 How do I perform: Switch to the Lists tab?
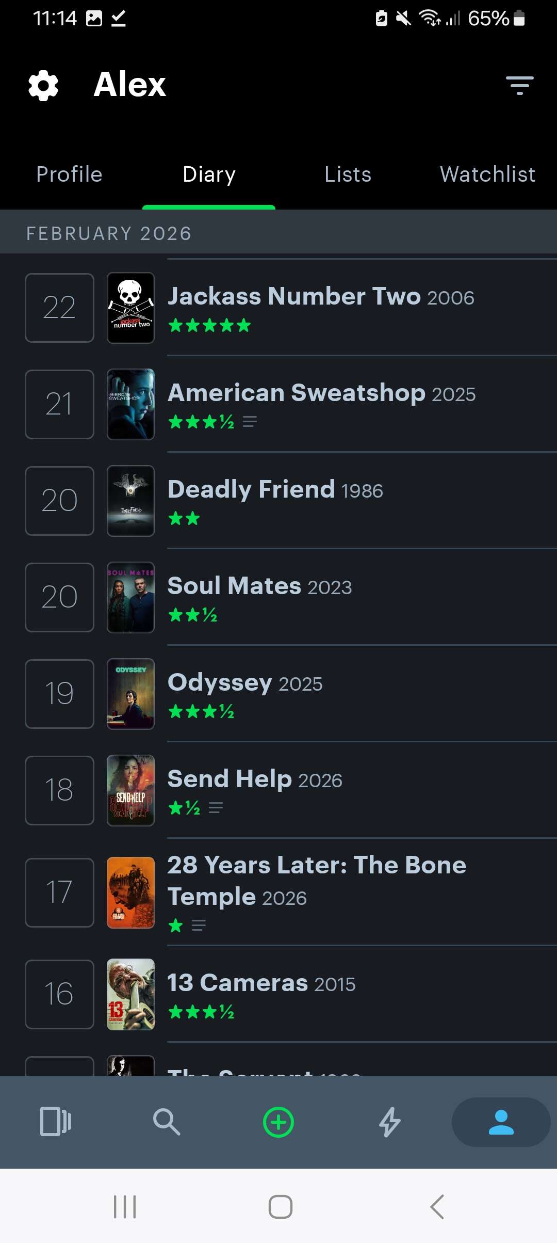coord(348,174)
